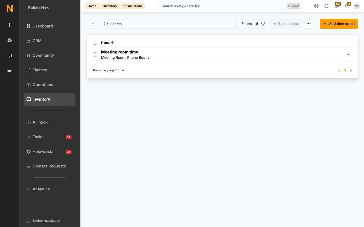
Task: Open the Filters panel button
Action: (253, 24)
